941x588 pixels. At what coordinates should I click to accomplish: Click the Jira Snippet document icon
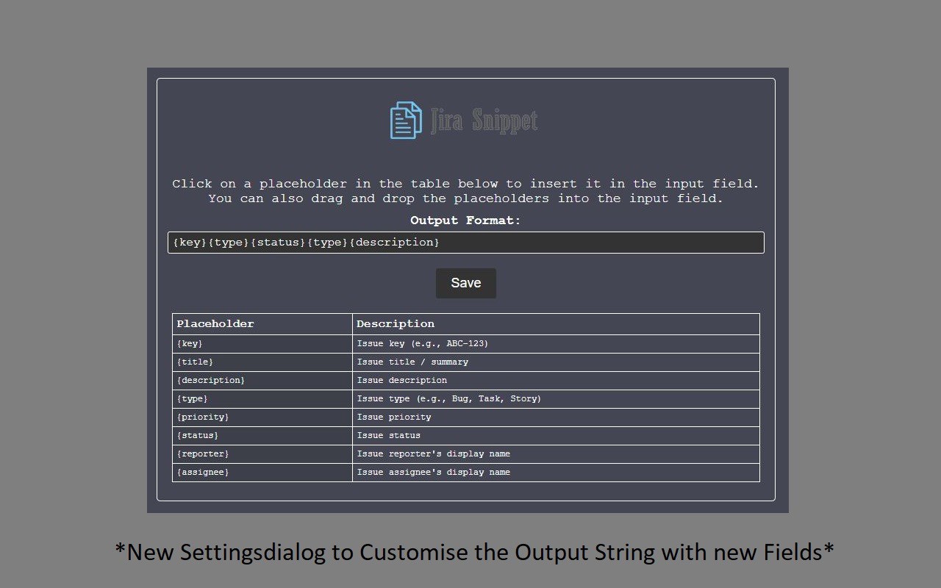click(x=406, y=121)
